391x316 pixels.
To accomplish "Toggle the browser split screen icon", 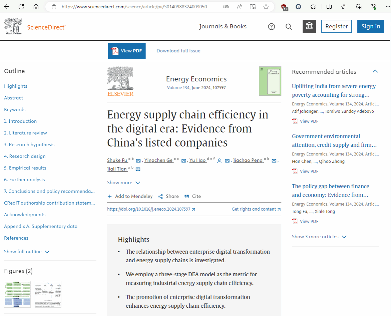I will coord(329,7).
